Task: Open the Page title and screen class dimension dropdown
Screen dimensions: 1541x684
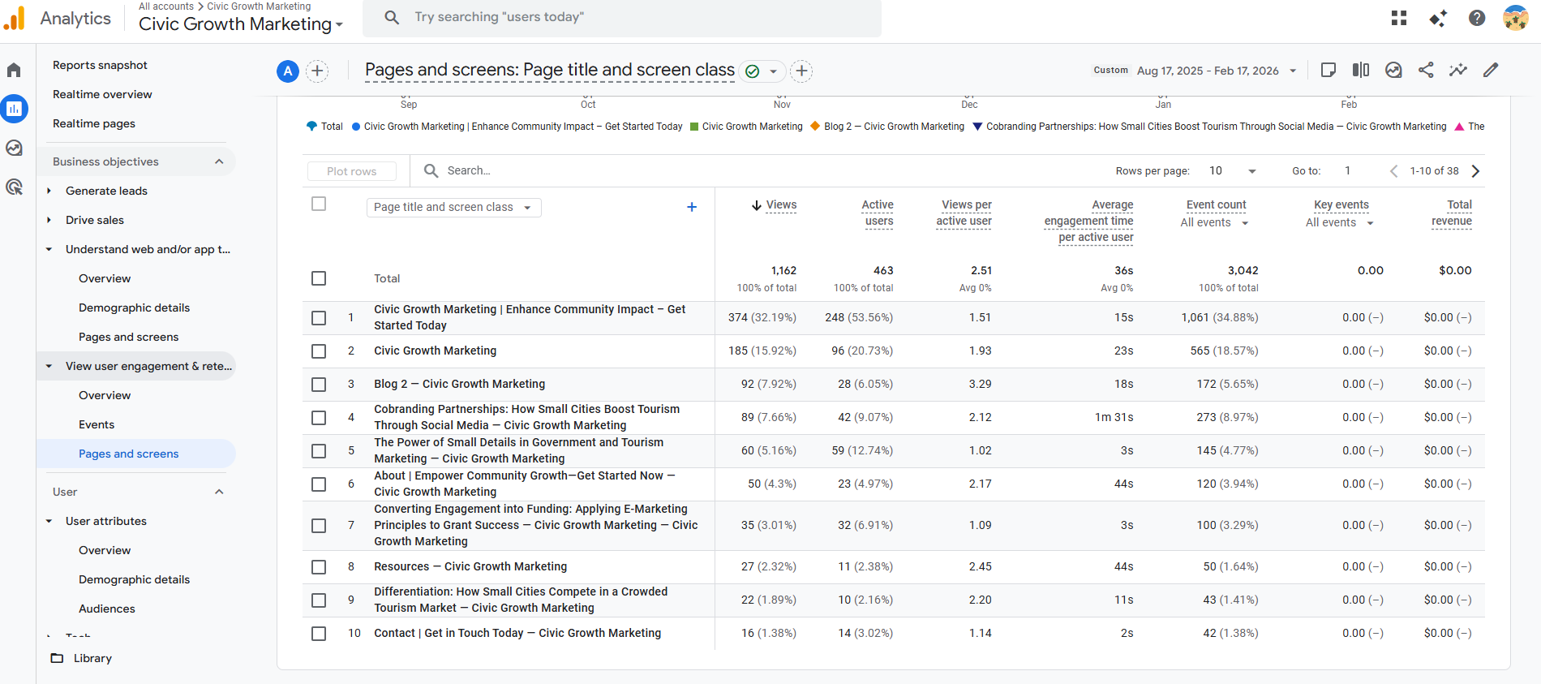Action: [453, 207]
